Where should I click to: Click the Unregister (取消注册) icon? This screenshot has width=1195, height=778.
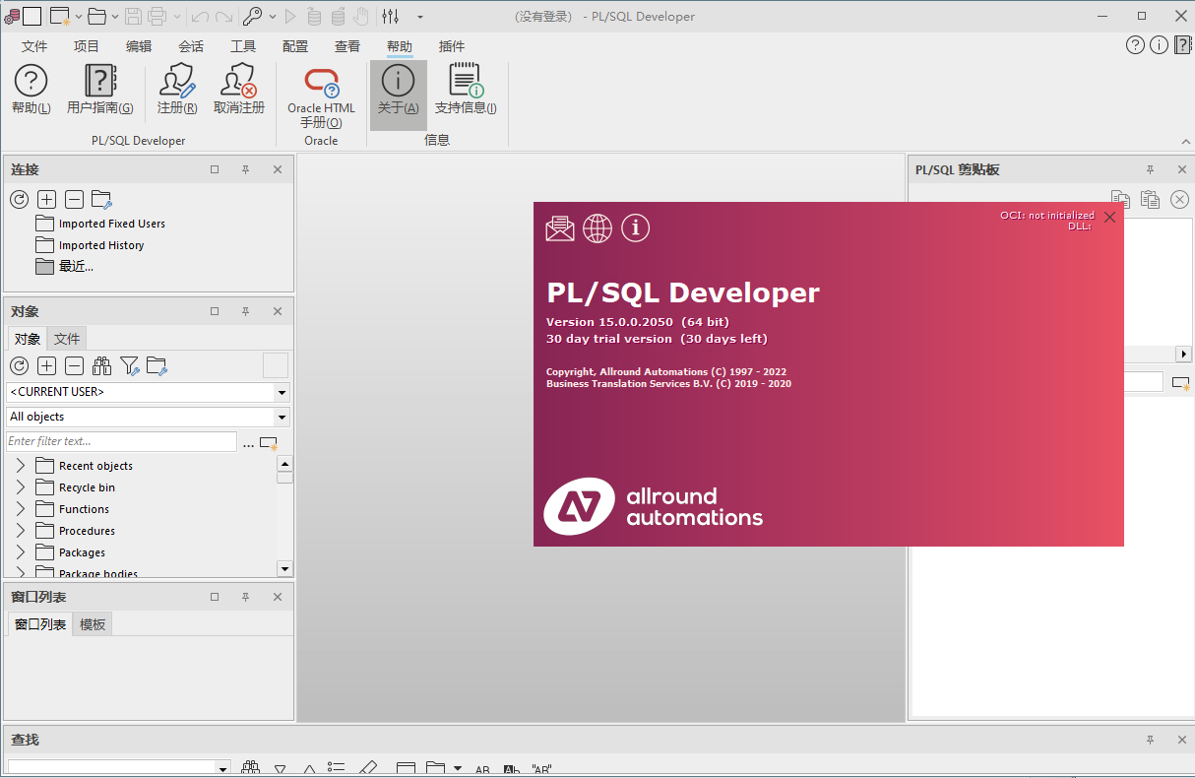coord(238,89)
